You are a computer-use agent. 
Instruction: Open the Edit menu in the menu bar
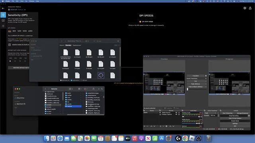coord(17,1)
